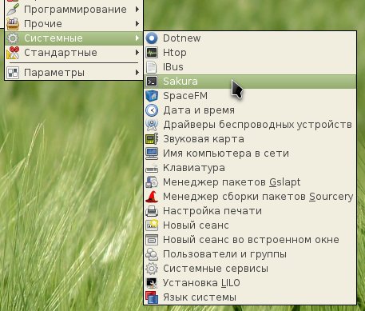Click the keyboard icon for Клавиатура
Screen dimensions: 365x311
tap(152, 168)
